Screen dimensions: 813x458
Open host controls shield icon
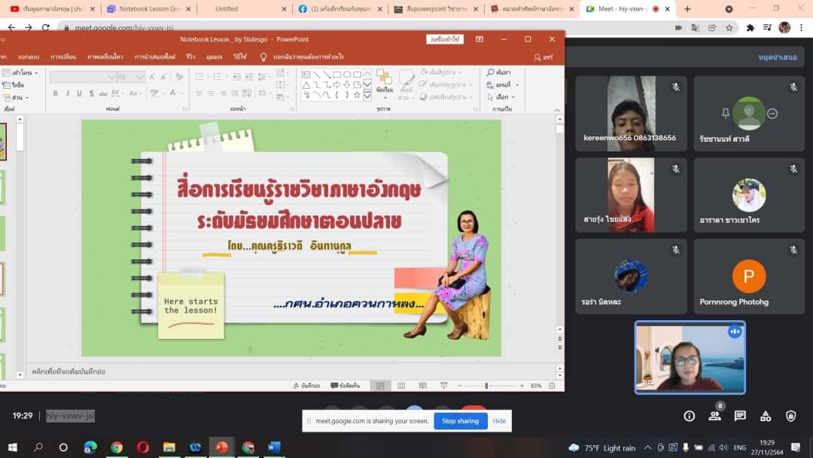tap(790, 416)
